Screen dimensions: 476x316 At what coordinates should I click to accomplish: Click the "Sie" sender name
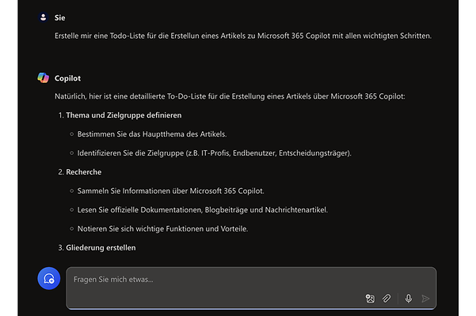coord(59,17)
